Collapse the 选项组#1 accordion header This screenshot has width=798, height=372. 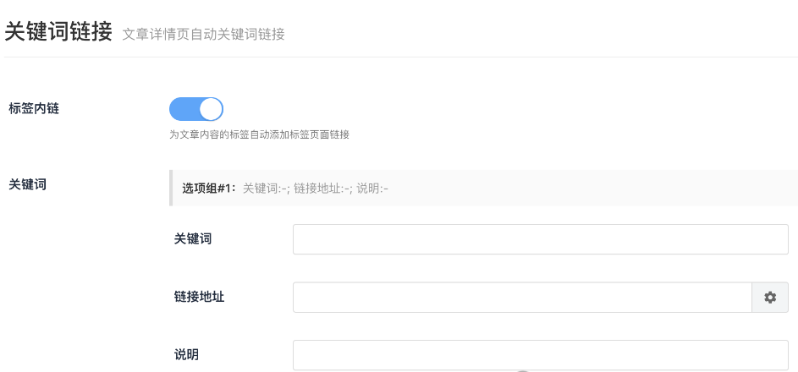click(483, 188)
